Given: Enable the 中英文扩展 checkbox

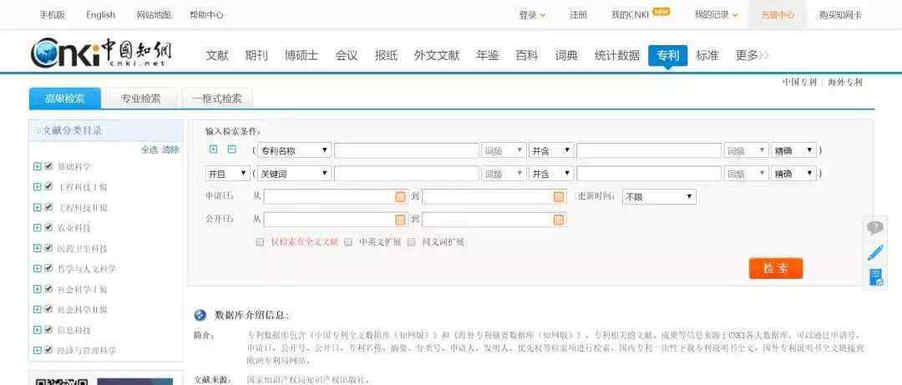Looking at the screenshot, I should click(348, 242).
